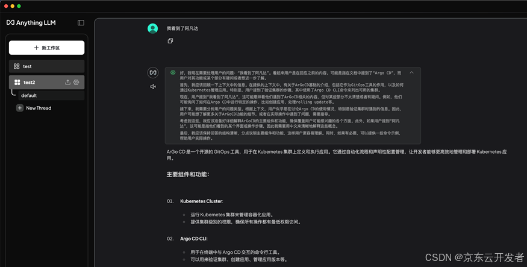Click the line 用于在终端中与 Argo CD 交互的命令行工具
This screenshot has width=527, height=267.
(x=235, y=252)
